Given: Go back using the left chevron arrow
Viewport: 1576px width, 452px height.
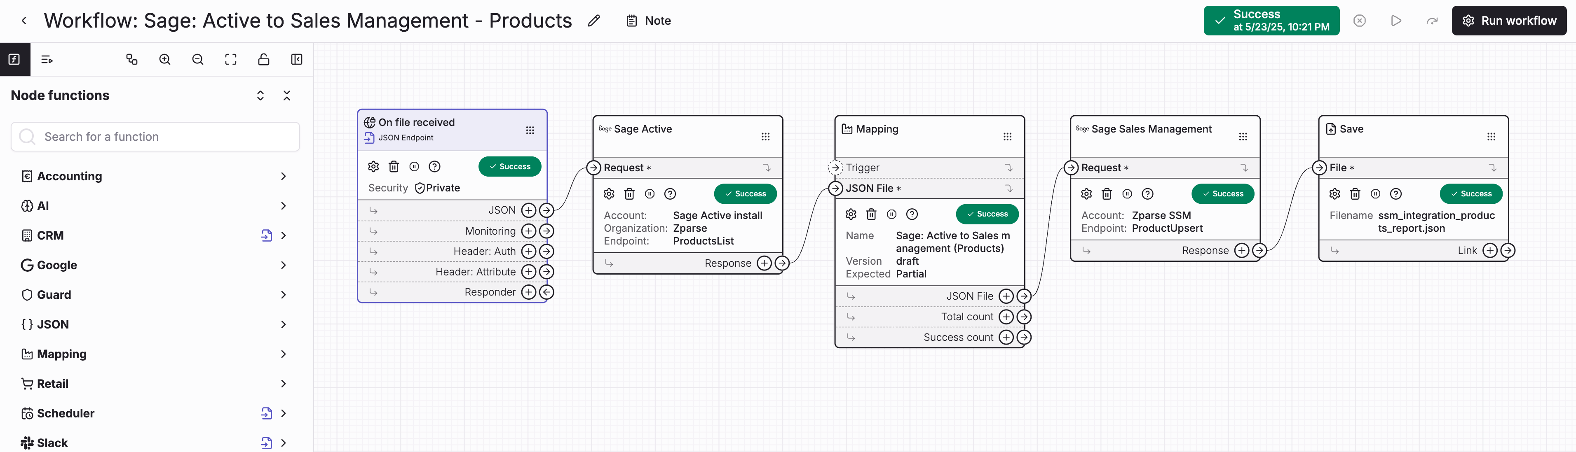Looking at the screenshot, I should (x=24, y=21).
